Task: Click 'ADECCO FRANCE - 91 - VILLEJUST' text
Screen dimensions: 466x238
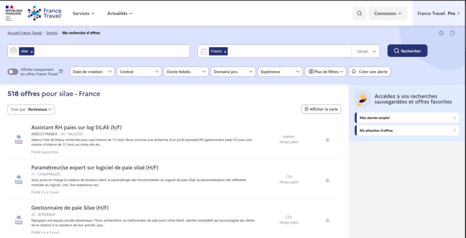Action: [x=58, y=134]
